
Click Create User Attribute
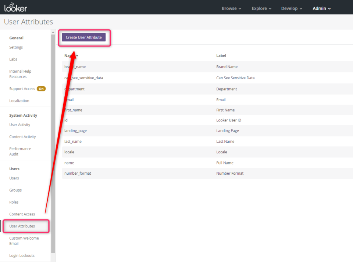tap(84, 37)
